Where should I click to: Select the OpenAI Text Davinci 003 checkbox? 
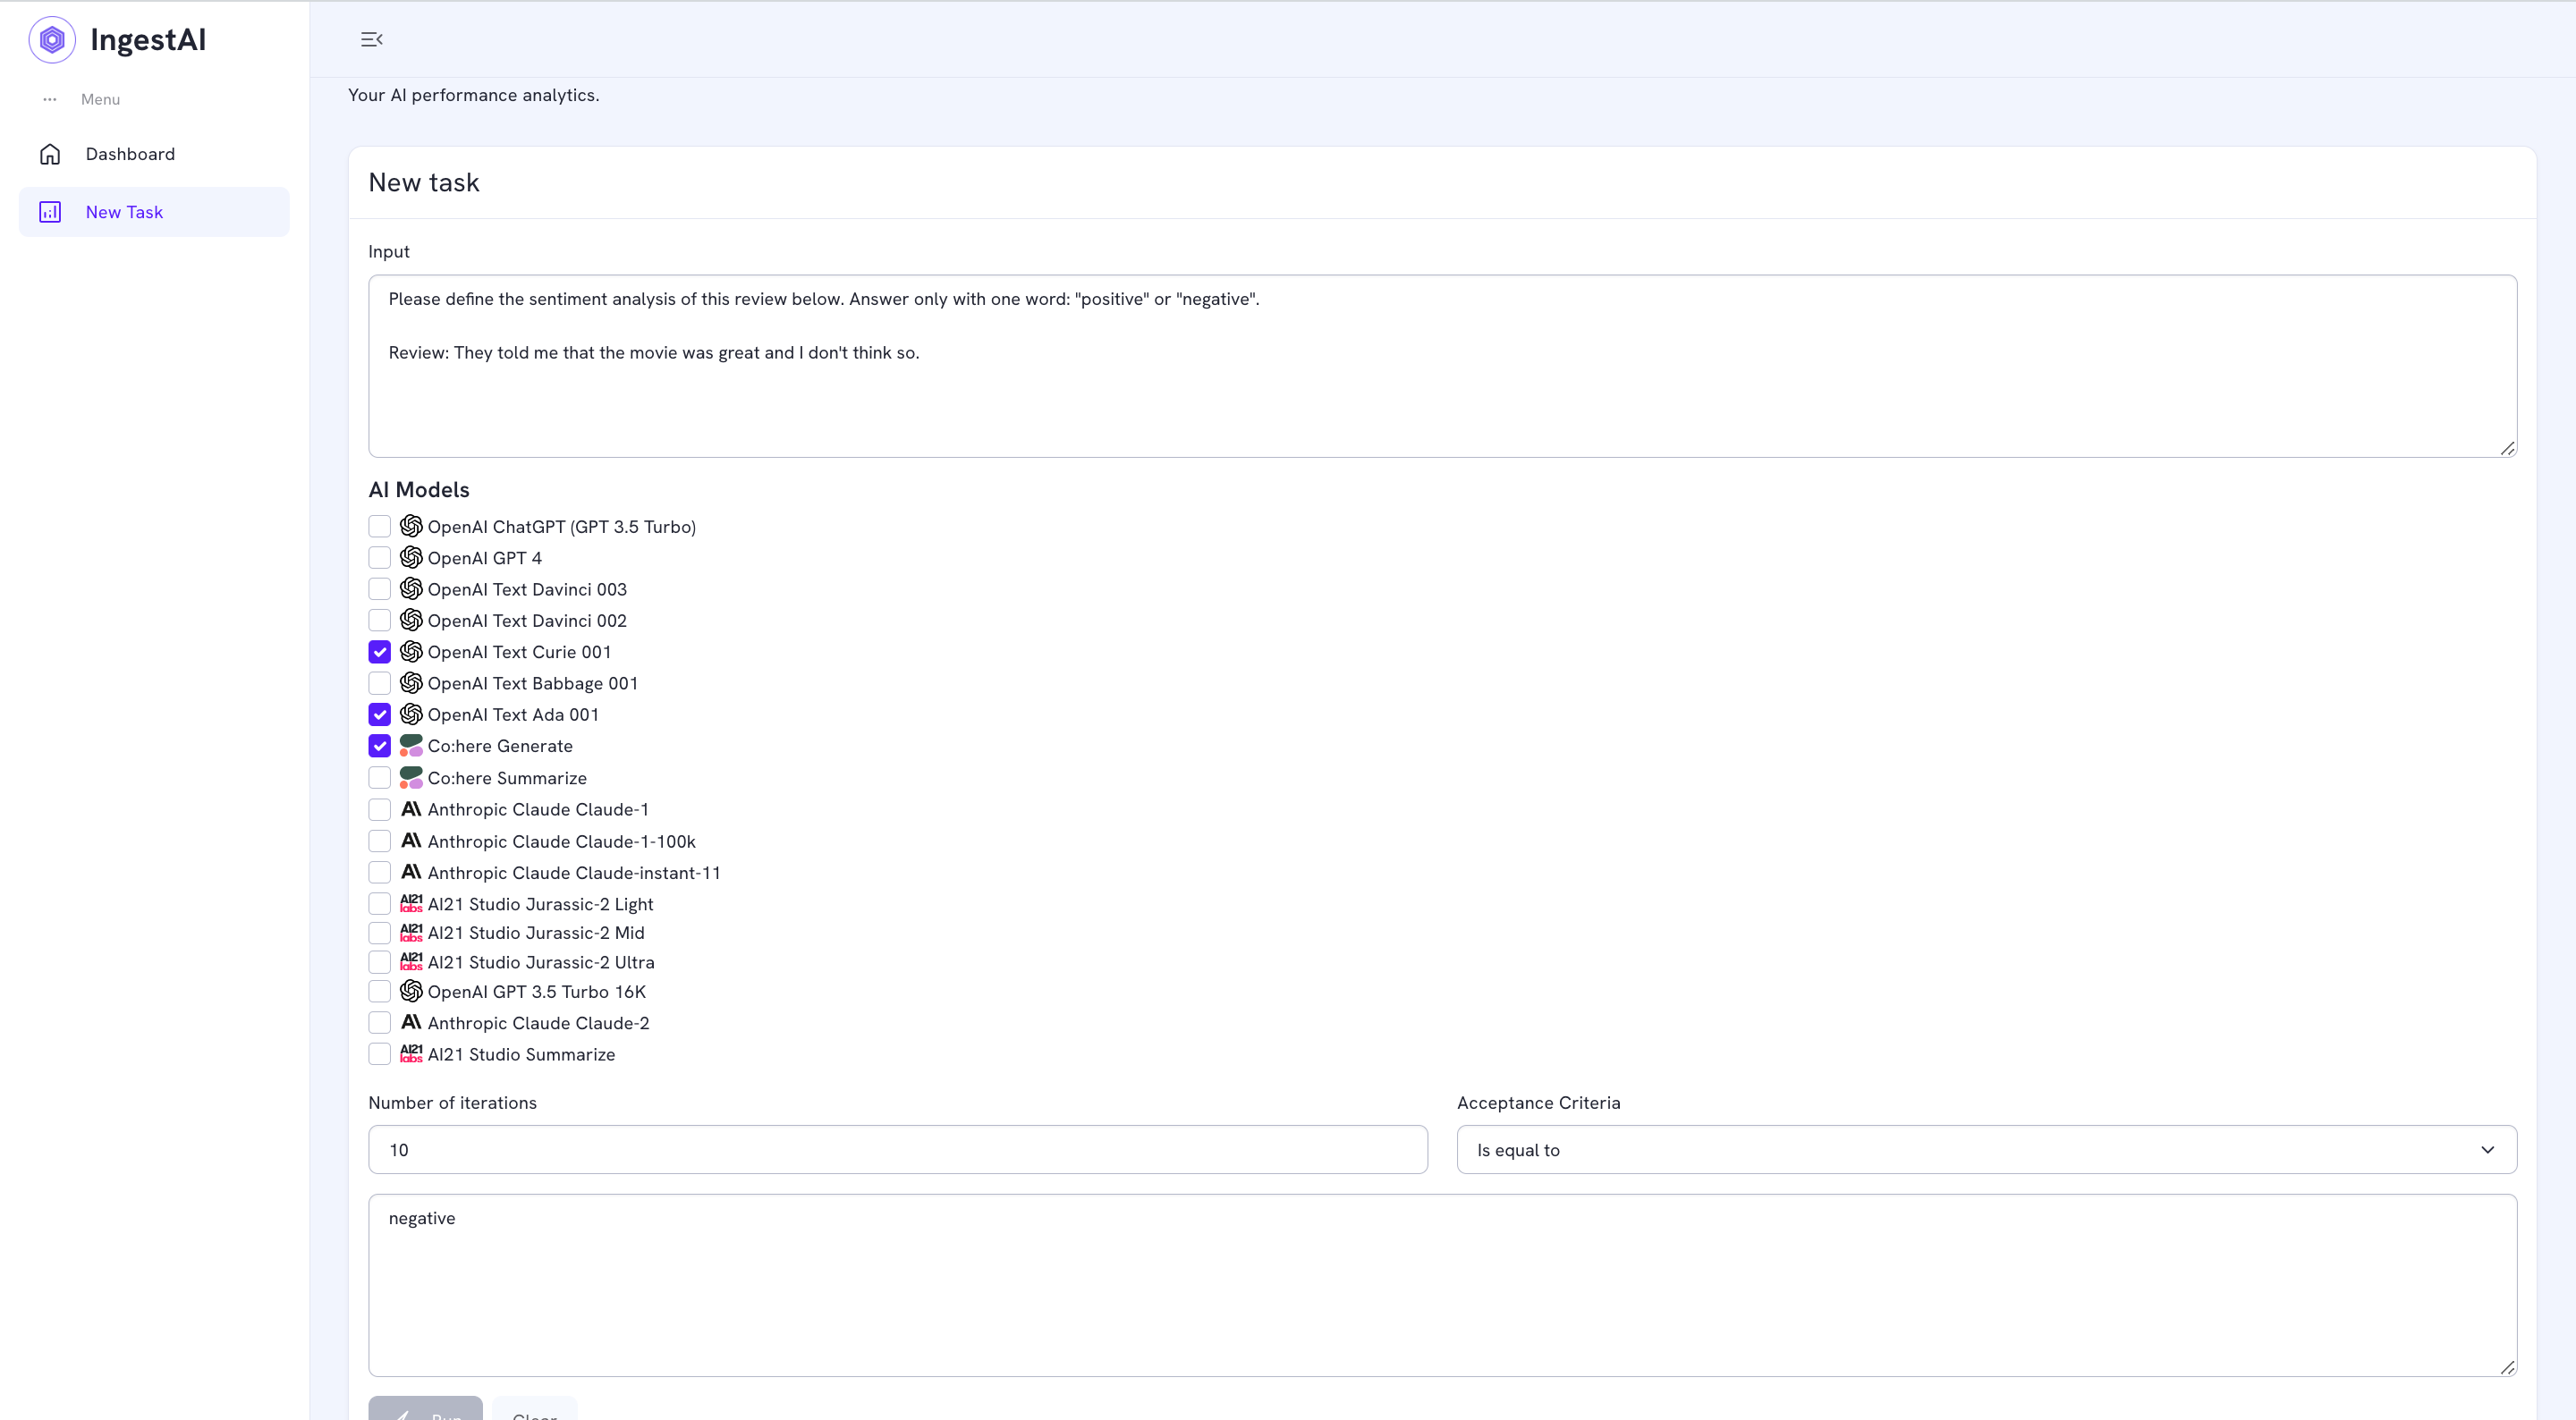[x=379, y=589]
